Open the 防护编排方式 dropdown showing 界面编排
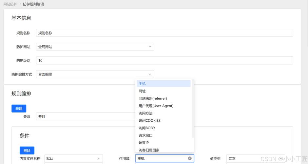308x164 pixels. pos(95,74)
